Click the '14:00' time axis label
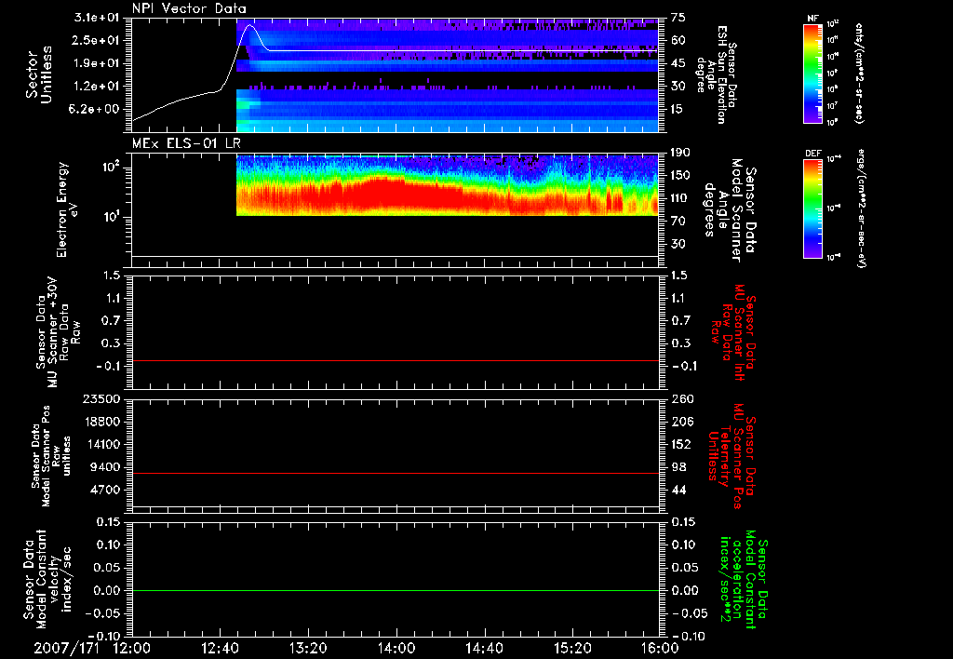This screenshot has height=659, width=953. point(396,648)
